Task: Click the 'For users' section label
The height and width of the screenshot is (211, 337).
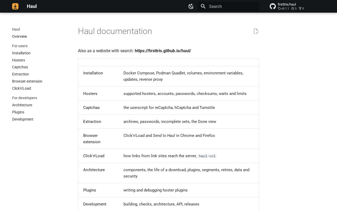Action: (20, 46)
